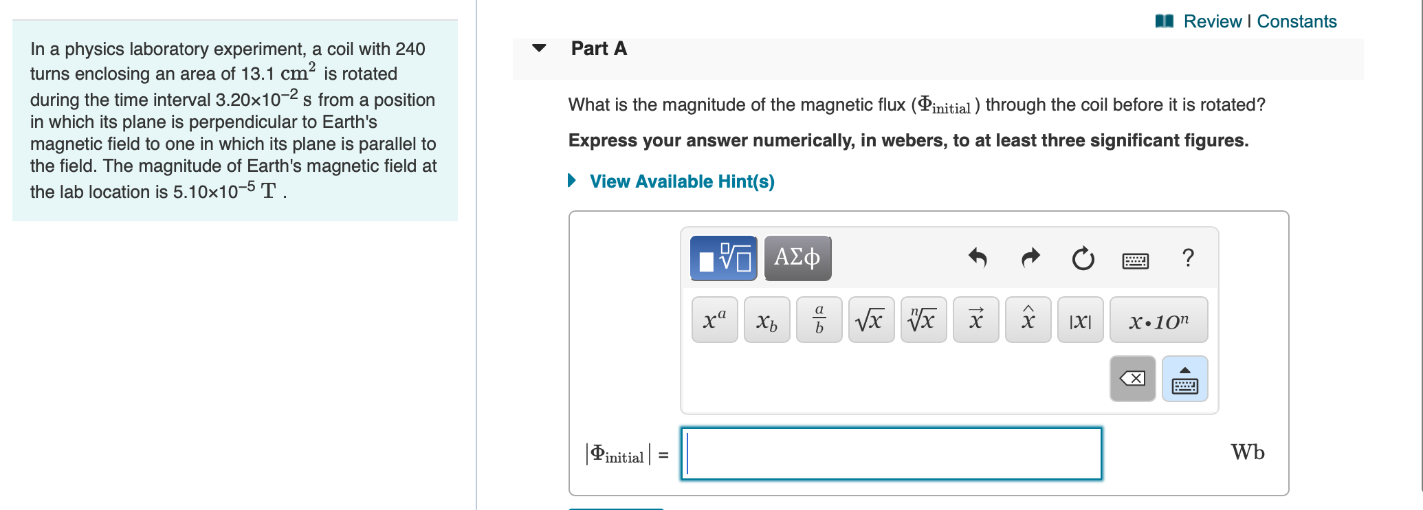
Task: Click the undo arrow in the equation toolbar
Action: [978, 258]
